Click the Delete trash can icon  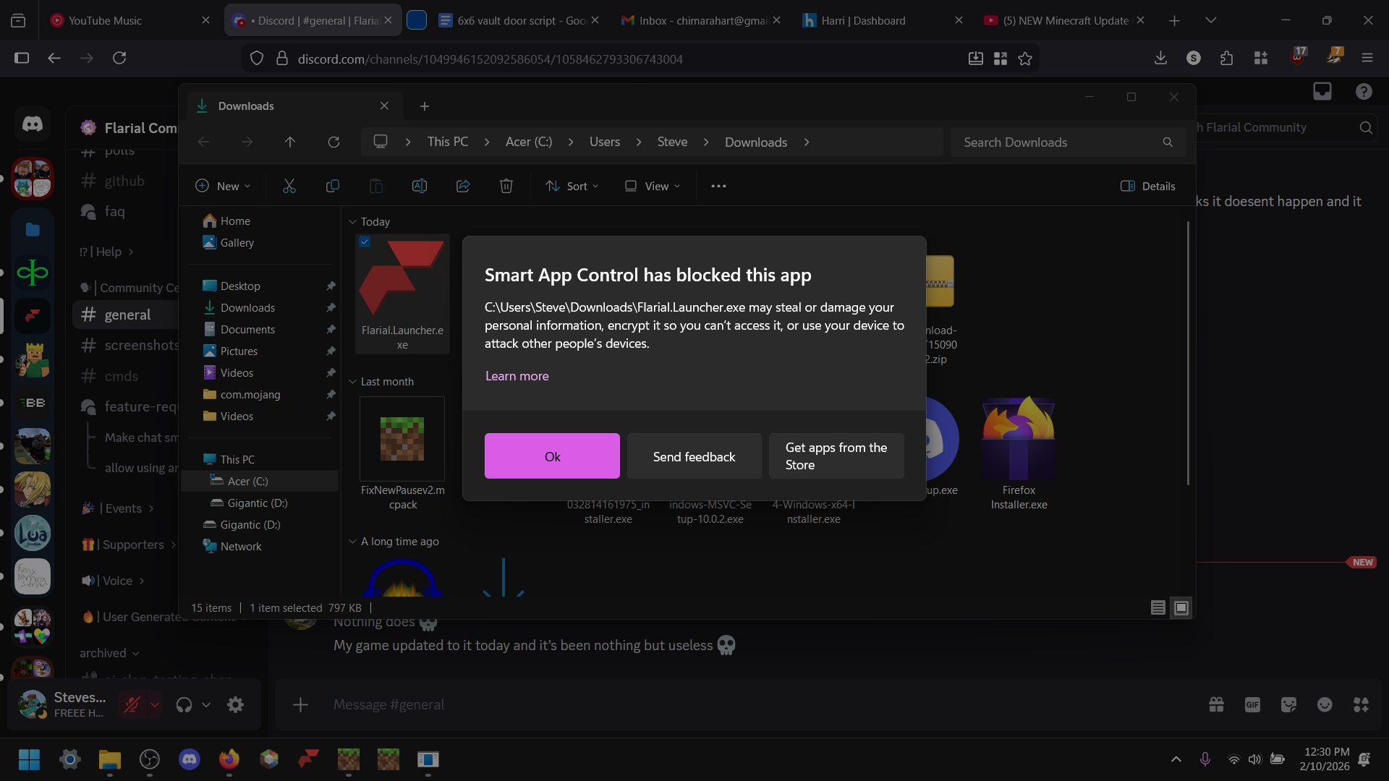(x=506, y=186)
